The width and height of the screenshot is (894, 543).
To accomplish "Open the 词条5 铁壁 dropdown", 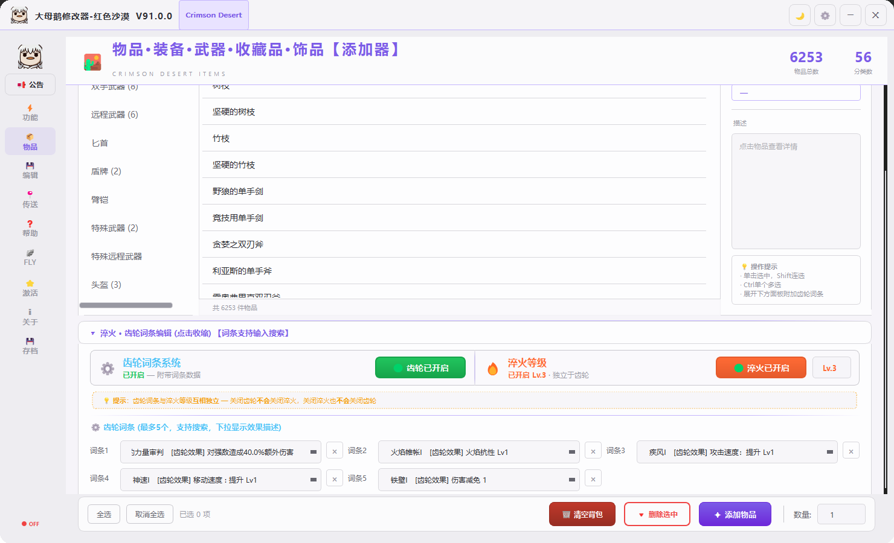I will [x=479, y=480].
